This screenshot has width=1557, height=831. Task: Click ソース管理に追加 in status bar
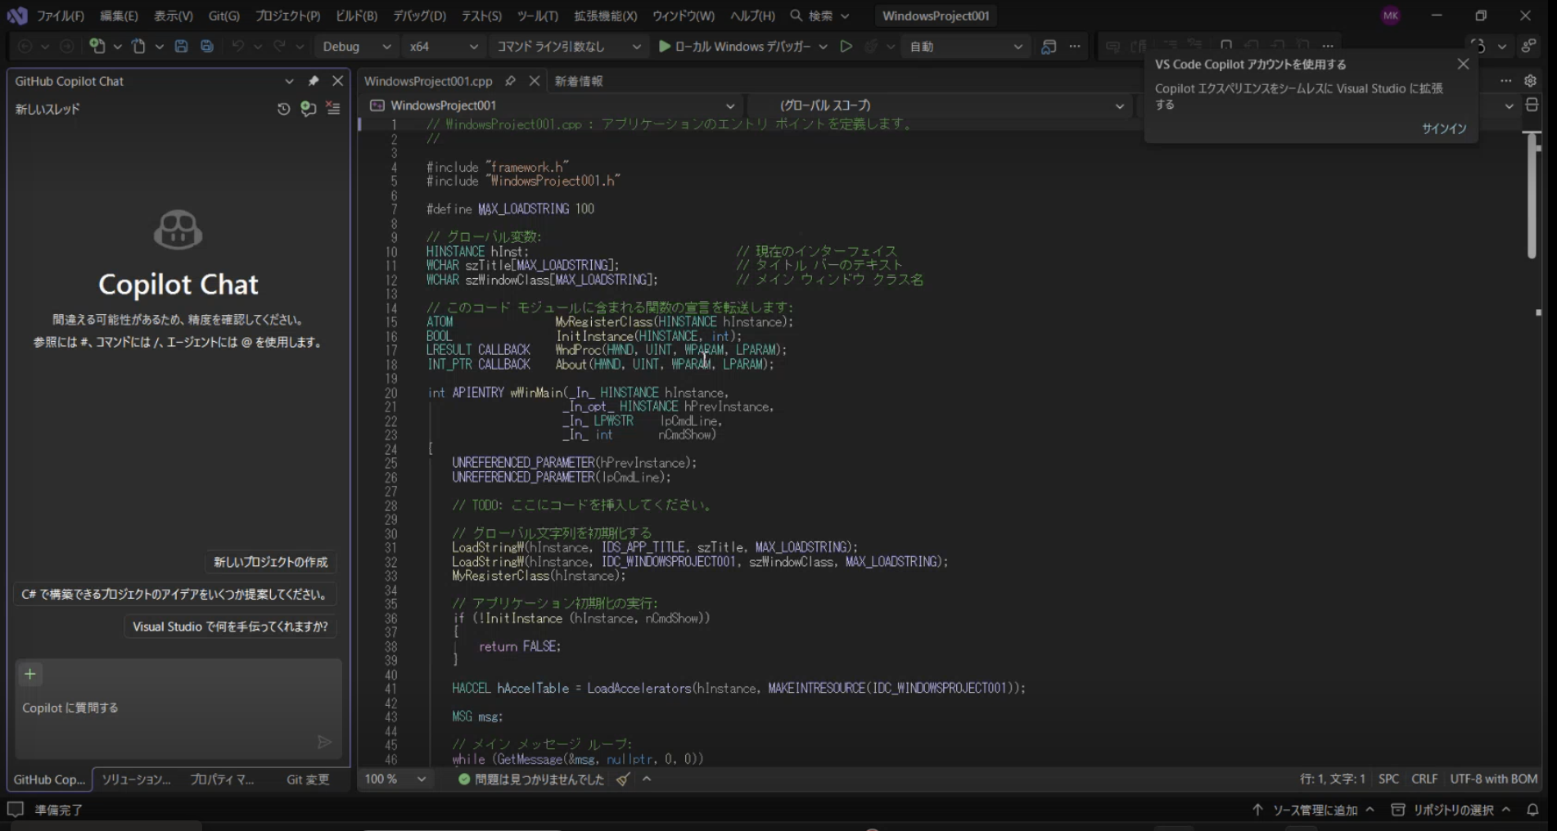tap(1313, 810)
